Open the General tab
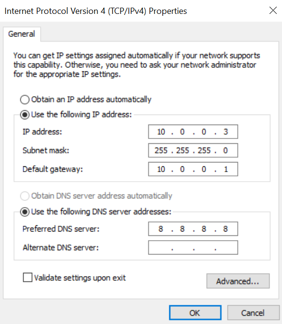Image resolution: width=282 pixels, height=324 pixels. click(x=22, y=34)
